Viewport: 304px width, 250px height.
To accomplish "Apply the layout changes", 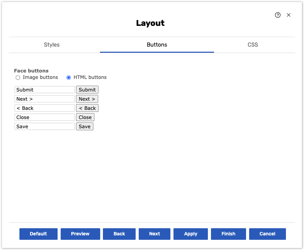I will [191, 234].
